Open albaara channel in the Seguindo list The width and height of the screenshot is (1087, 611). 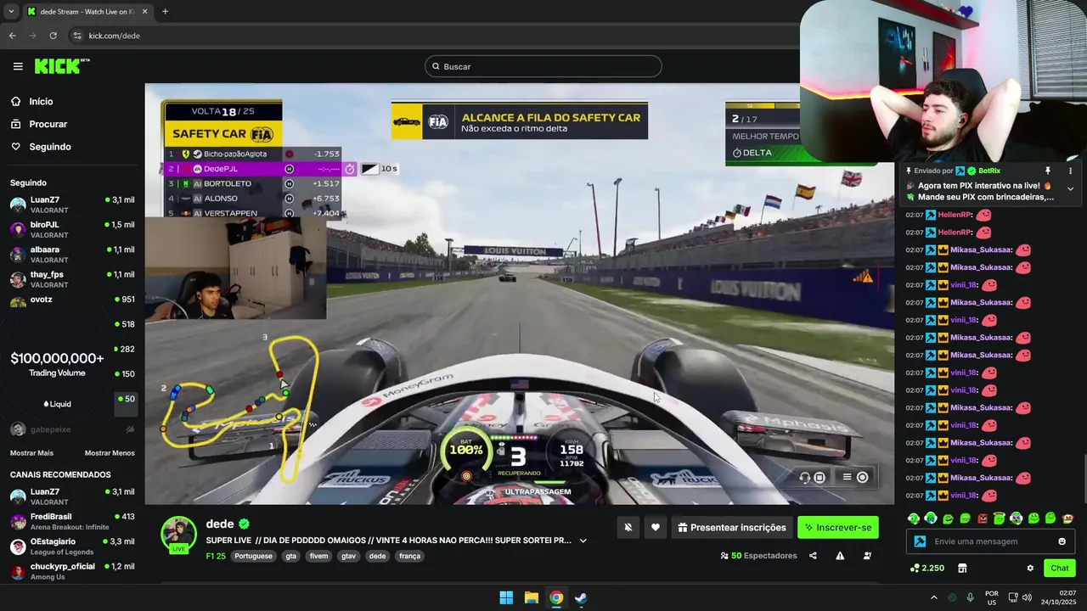pyautogui.click(x=72, y=255)
